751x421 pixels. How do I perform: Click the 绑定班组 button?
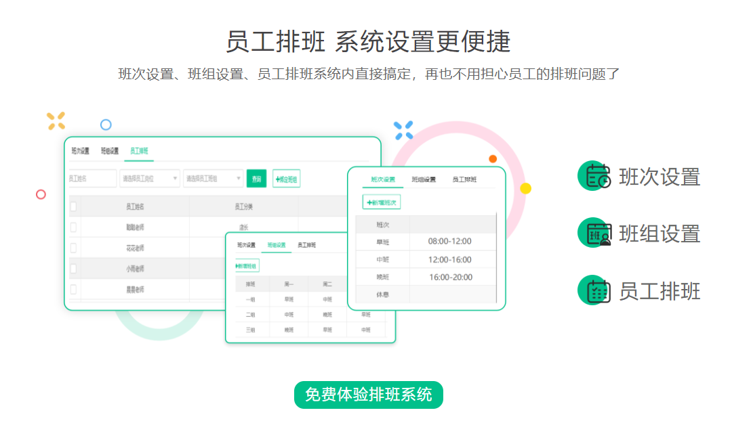tap(286, 179)
